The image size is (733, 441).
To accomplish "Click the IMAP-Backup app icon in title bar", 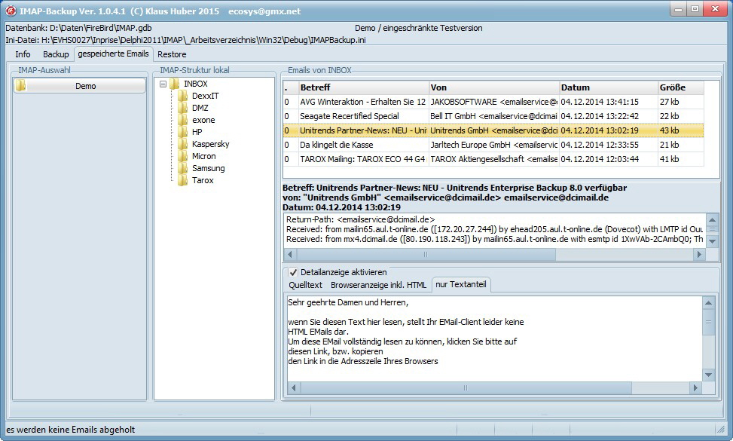I will 11,11.
